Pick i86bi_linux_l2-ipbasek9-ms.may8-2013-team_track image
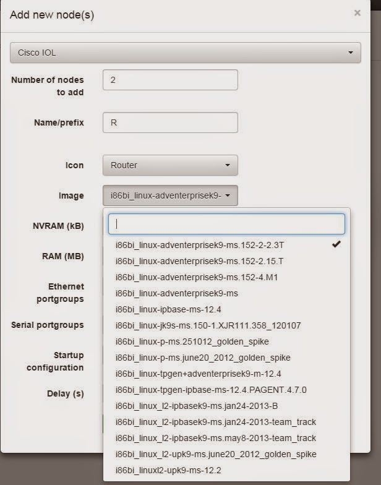This screenshot has height=485, width=381. point(226,438)
